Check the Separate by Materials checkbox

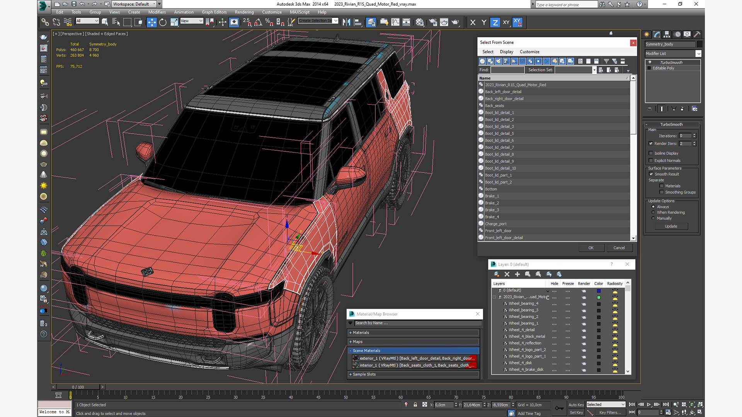(662, 186)
